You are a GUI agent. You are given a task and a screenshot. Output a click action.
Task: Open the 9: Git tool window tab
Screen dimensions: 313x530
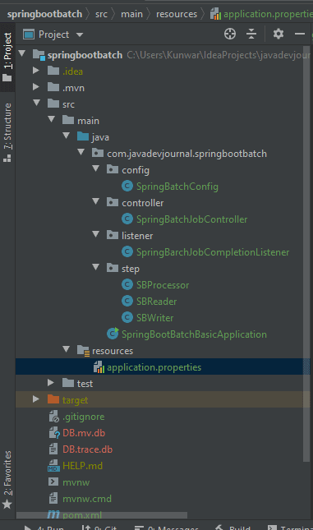[x=99, y=527]
